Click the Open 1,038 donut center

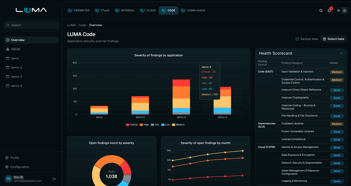[111, 175]
